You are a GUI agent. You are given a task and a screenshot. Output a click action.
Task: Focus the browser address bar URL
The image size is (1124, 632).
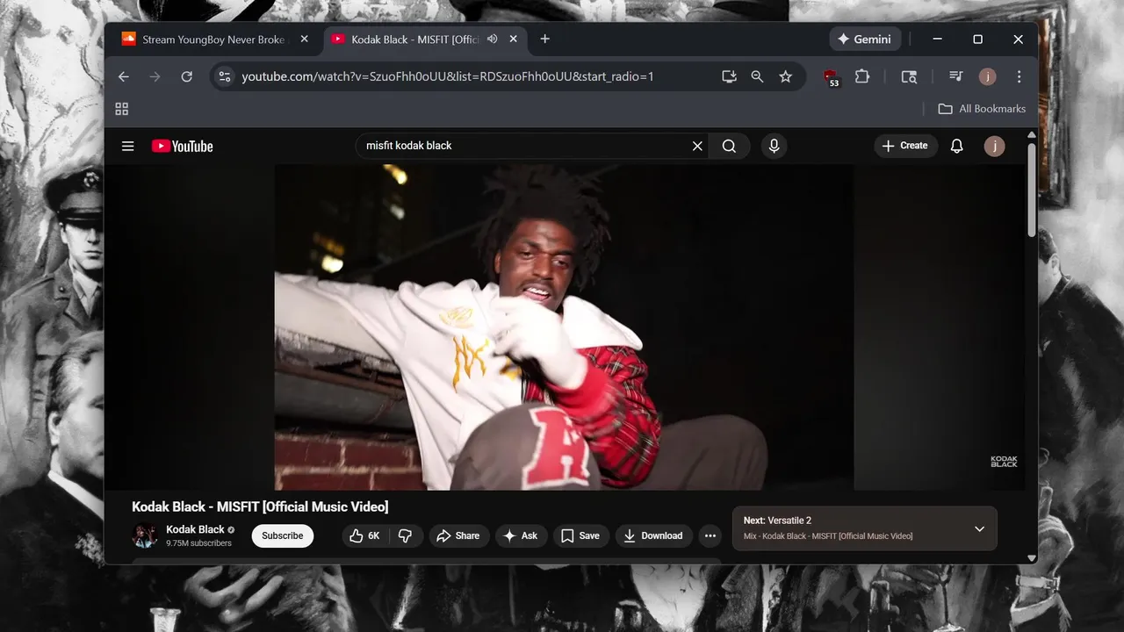[448, 76]
